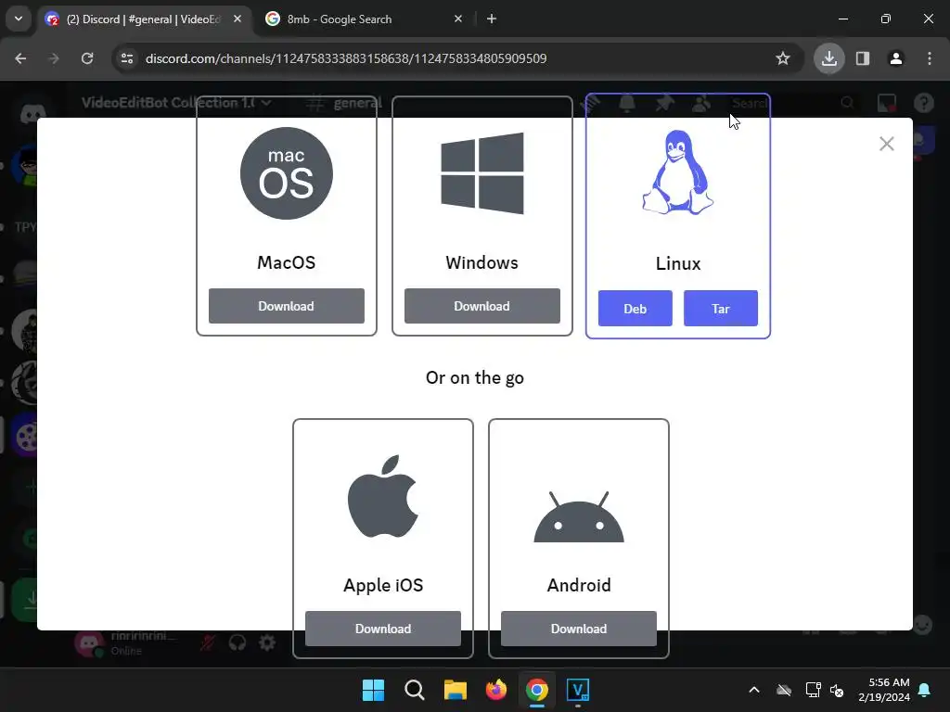Download Discord for MacOS
This screenshot has height=712, width=950.
pyautogui.click(x=286, y=306)
